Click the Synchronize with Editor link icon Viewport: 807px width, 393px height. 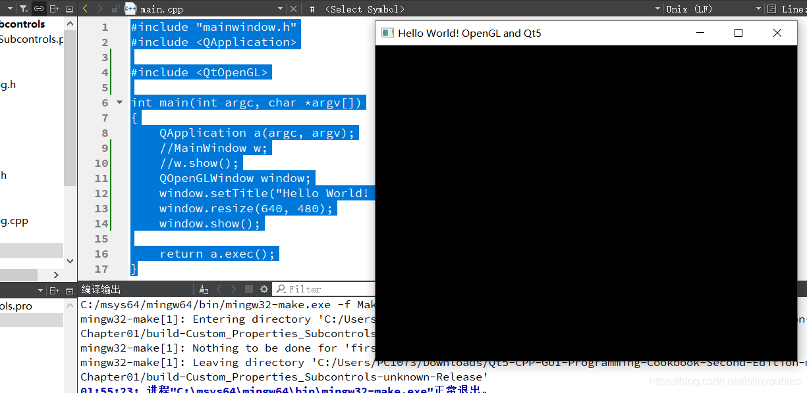pyautogui.click(x=39, y=9)
